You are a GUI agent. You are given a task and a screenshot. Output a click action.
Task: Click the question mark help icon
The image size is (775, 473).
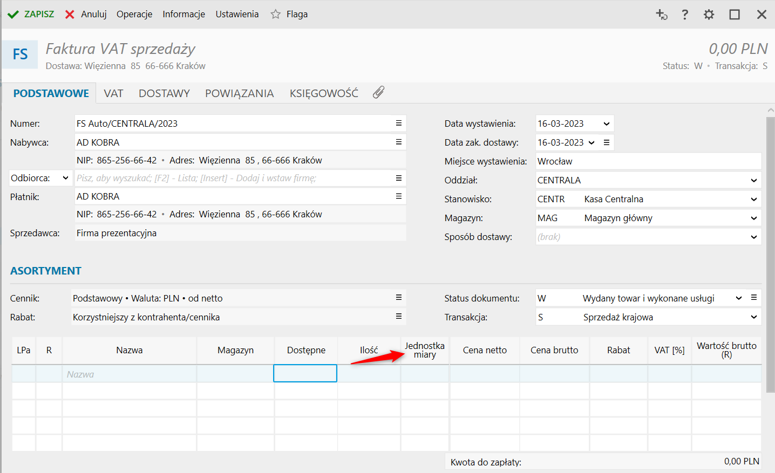685,15
